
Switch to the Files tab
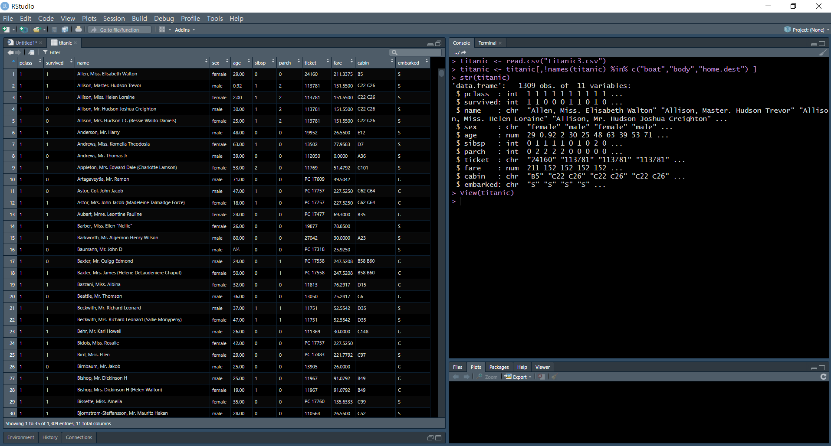(457, 367)
